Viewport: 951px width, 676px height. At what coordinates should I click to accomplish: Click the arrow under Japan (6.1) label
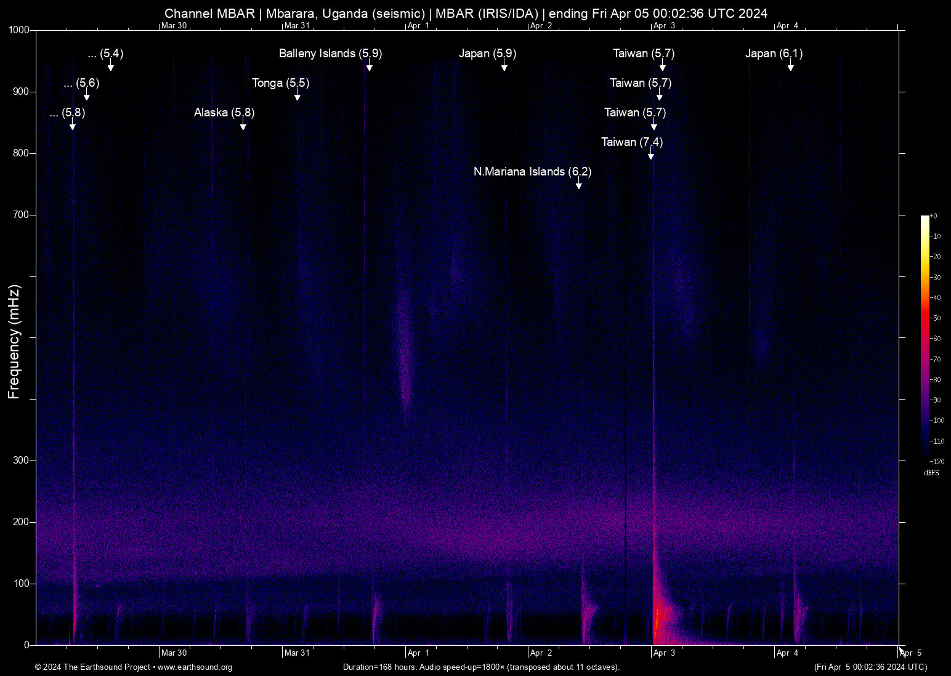790,66
